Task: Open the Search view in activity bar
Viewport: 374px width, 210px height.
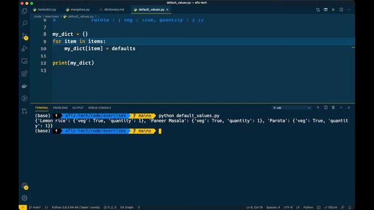Action: point(25,23)
